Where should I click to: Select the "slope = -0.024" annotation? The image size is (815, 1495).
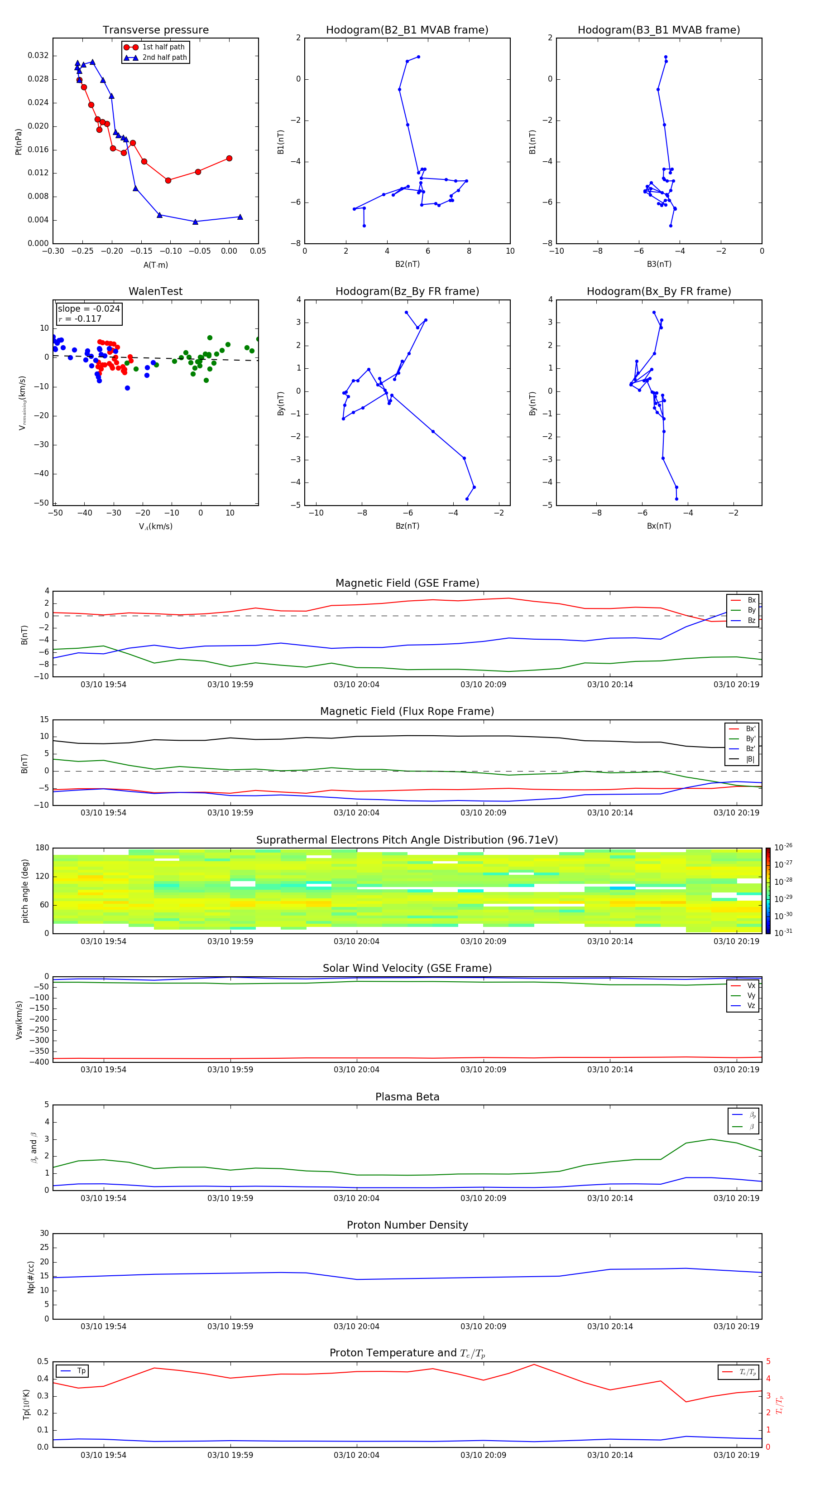89,309
